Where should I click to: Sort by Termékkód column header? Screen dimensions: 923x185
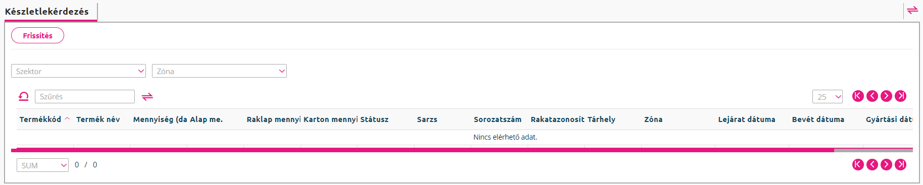[x=40, y=119]
